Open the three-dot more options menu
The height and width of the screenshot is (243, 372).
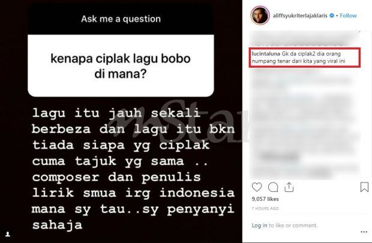coord(364,232)
